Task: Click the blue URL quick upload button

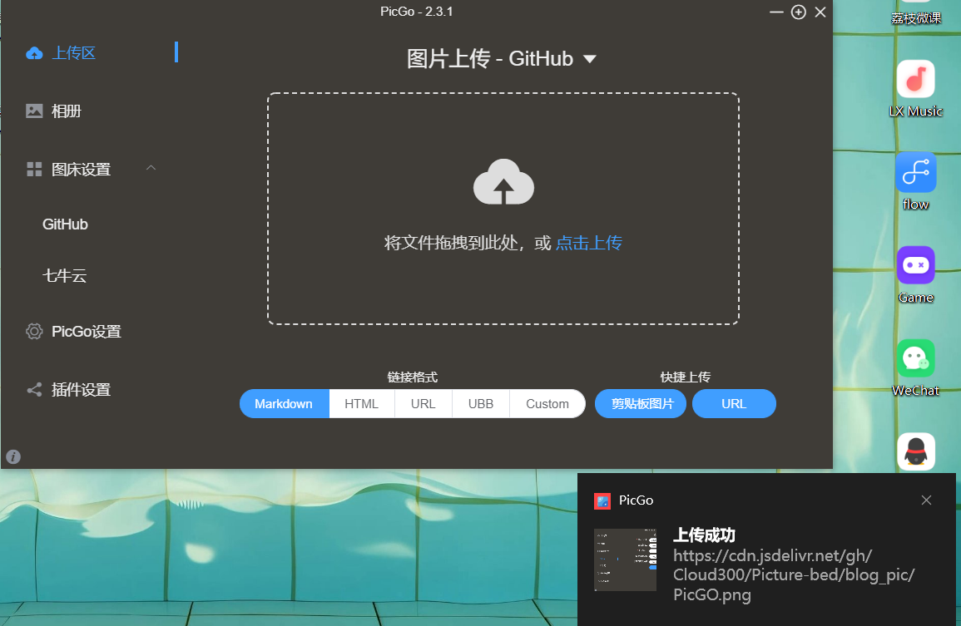Action: [x=734, y=404]
